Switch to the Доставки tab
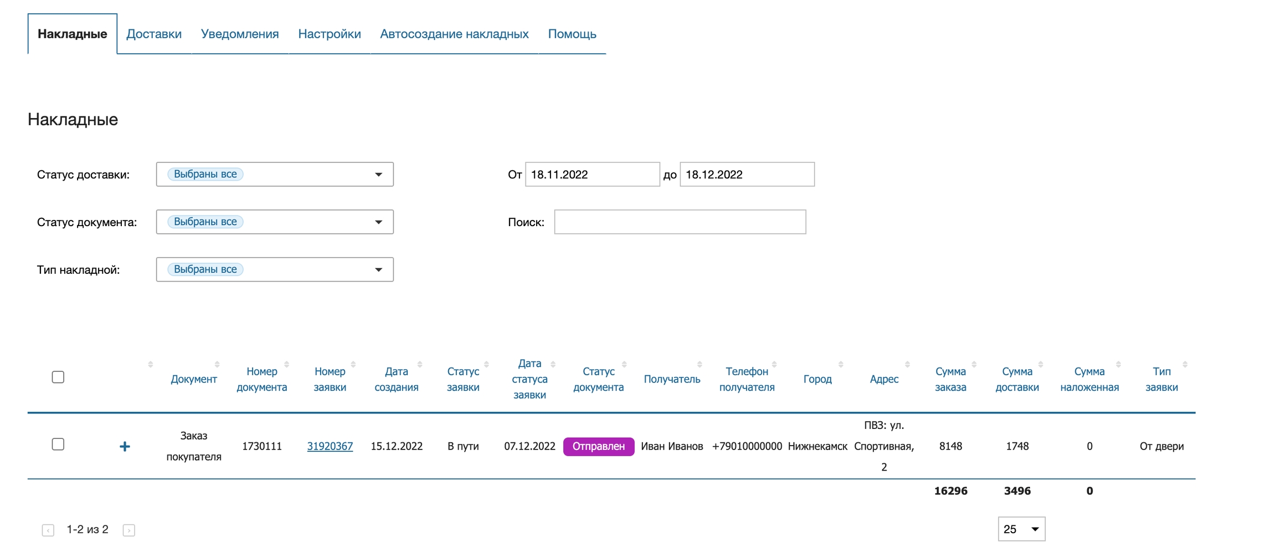This screenshot has width=1276, height=557. (x=154, y=34)
